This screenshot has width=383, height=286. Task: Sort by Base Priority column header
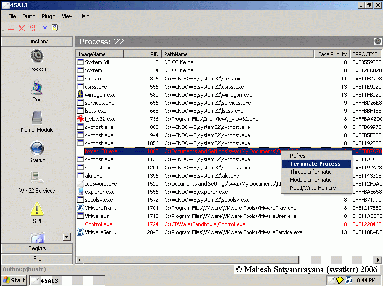(x=332, y=54)
